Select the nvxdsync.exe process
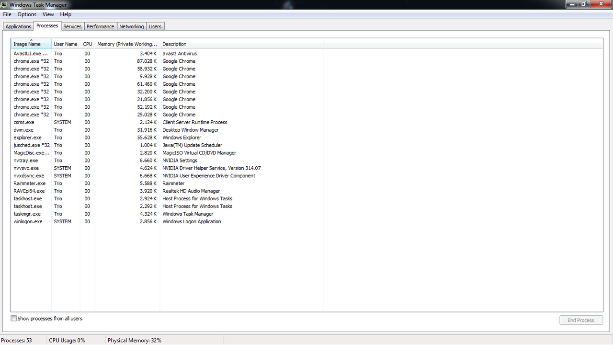Viewport: 613px width, 345px height. (168, 176)
